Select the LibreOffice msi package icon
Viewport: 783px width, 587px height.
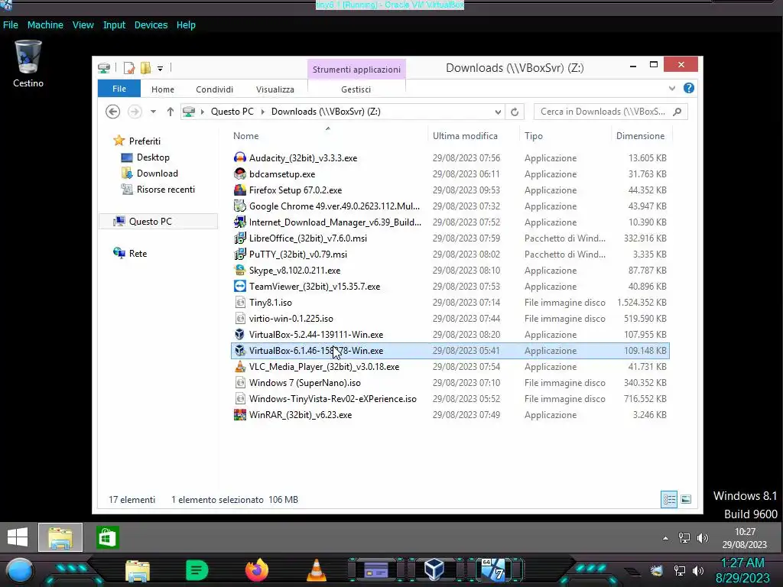[239, 238]
